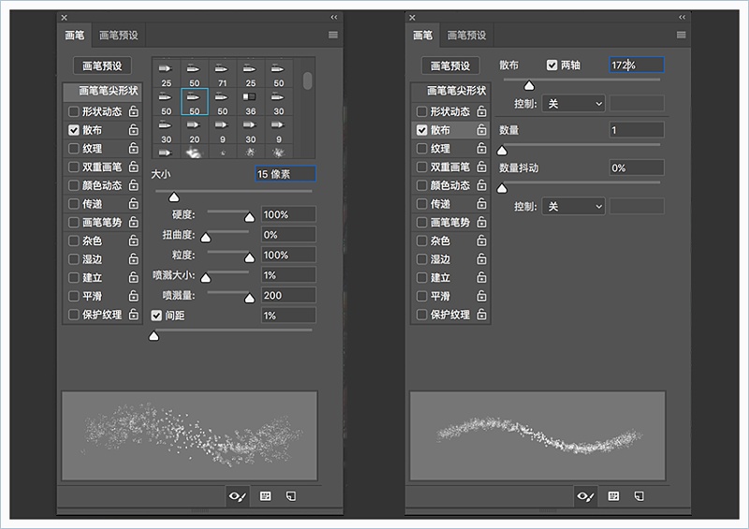Screen dimensions: 749x529
Task: Toggle the 两轴 checkbox
Action: (x=552, y=66)
